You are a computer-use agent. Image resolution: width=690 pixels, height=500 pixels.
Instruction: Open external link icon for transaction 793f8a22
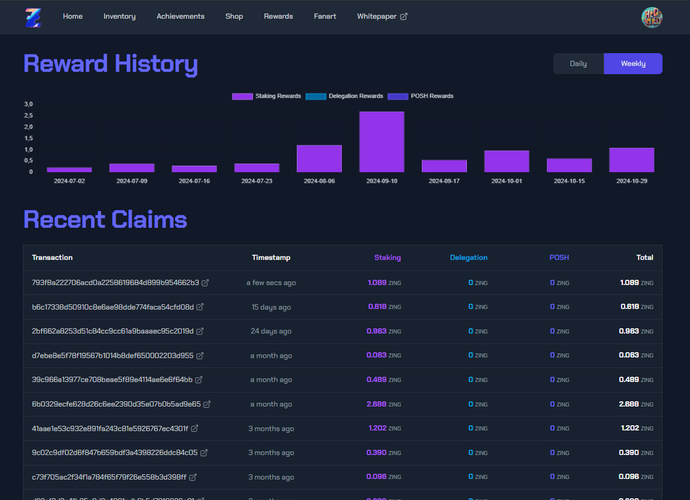pyautogui.click(x=205, y=283)
